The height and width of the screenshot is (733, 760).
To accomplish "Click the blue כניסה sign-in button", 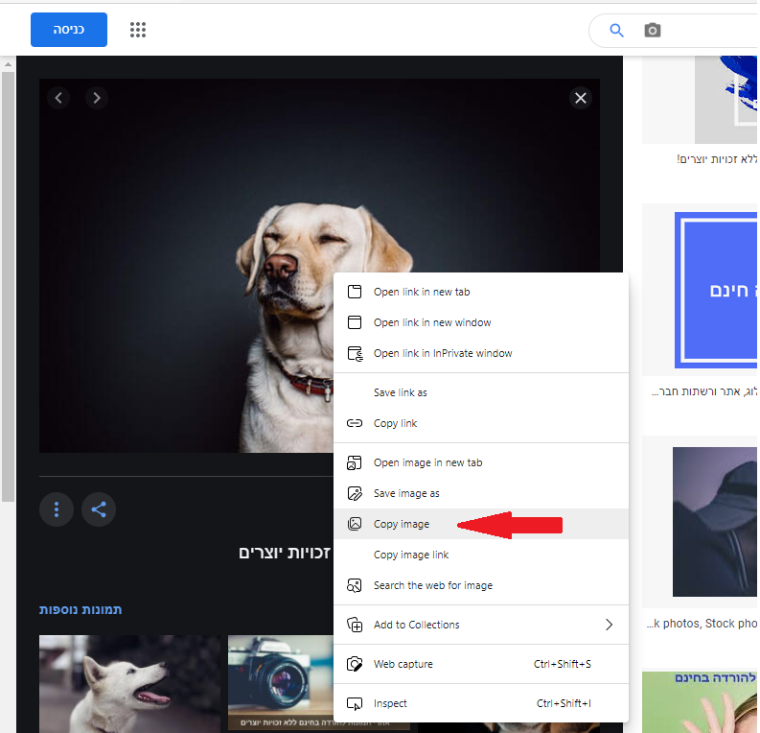I will tap(69, 30).
